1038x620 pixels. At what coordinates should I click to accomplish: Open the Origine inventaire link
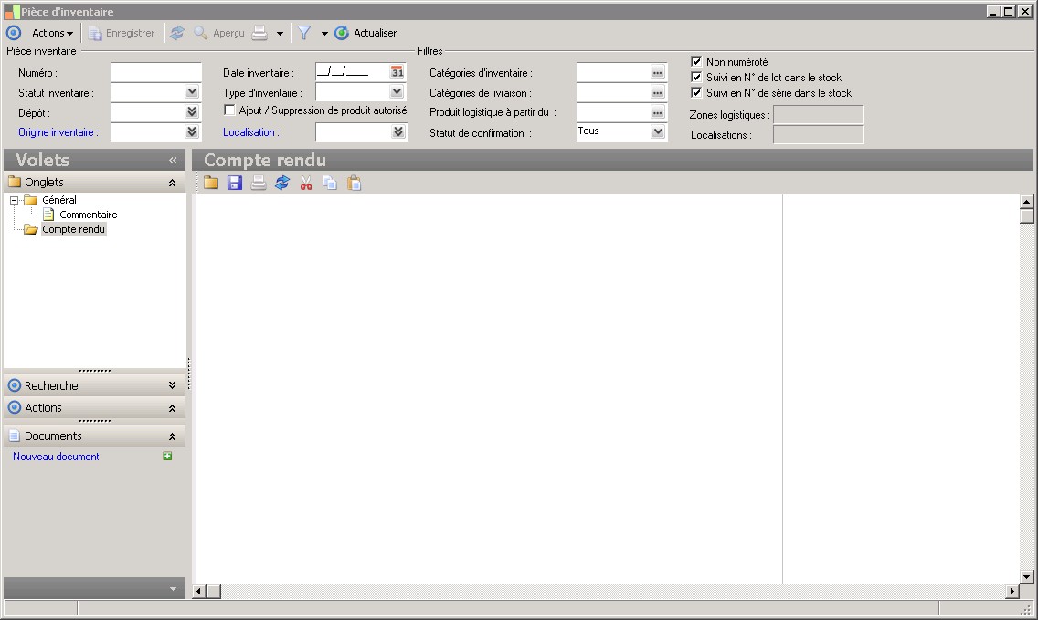coord(58,132)
